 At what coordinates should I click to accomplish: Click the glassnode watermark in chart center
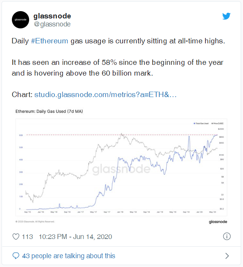[121, 169]
